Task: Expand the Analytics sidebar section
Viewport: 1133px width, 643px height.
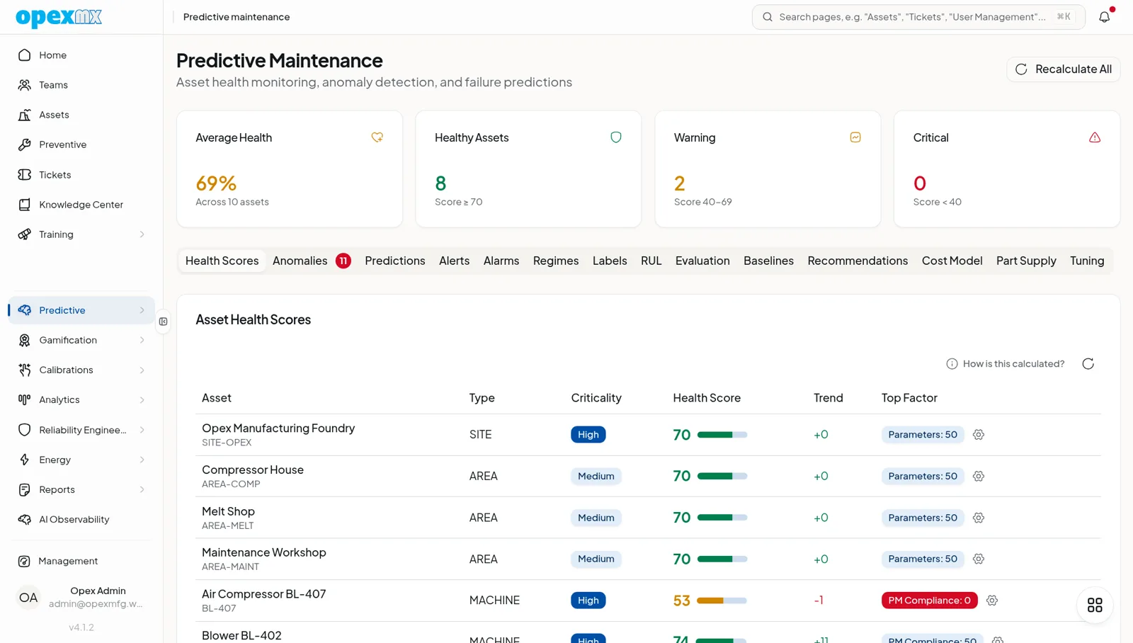Action: point(81,400)
